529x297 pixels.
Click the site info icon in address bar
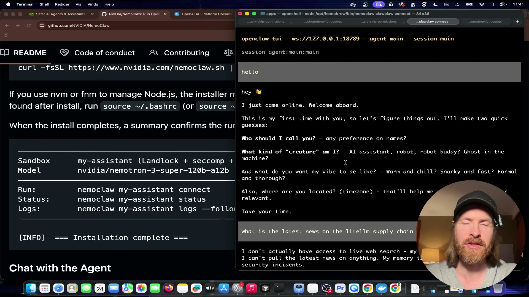click(42, 26)
